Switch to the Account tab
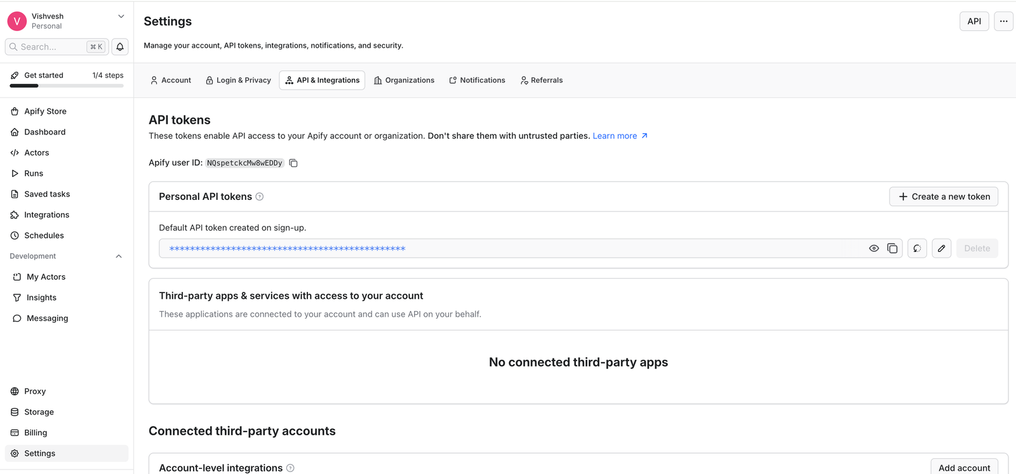 point(171,80)
